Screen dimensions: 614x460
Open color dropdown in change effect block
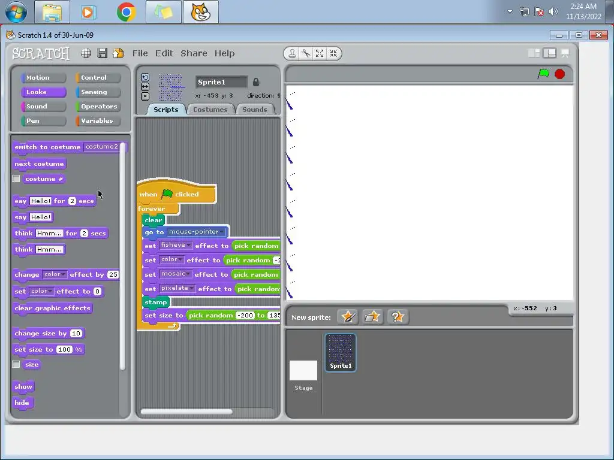point(55,274)
